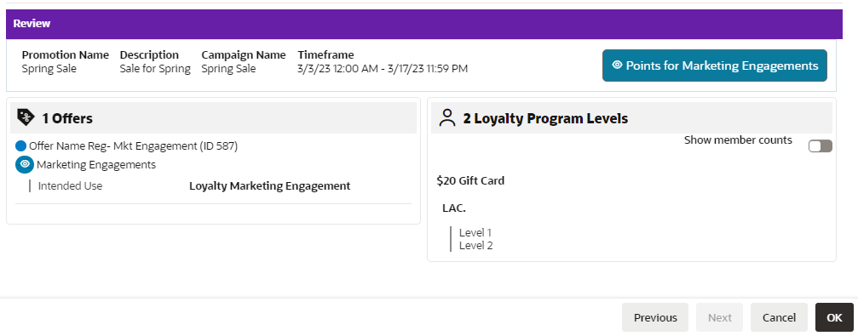Open Points for Marketing Engagements
Viewport: 858px width, 336px height.
(x=715, y=65)
